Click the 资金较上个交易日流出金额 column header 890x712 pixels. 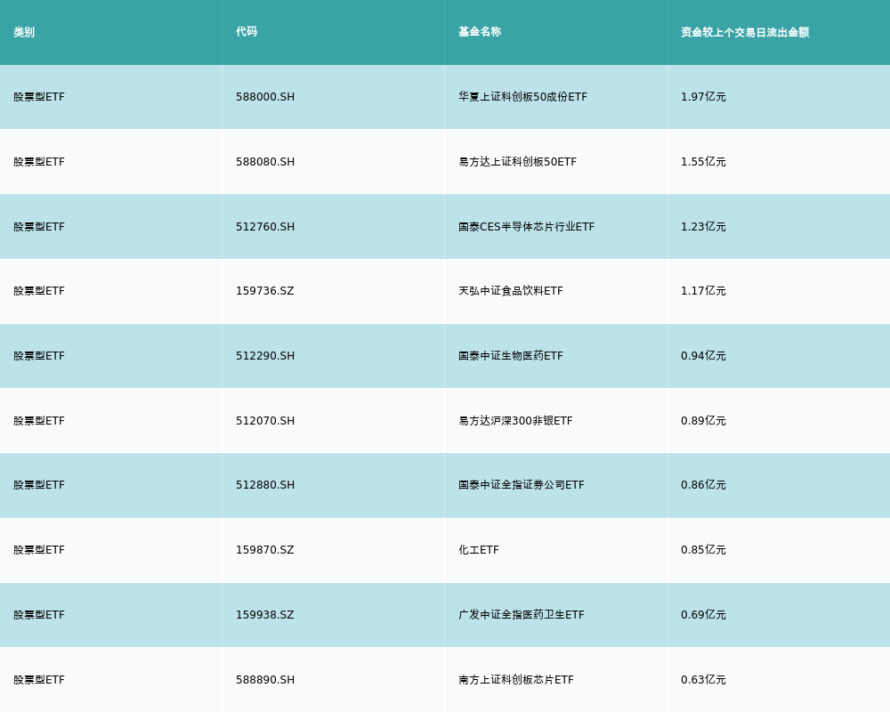(x=745, y=32)
